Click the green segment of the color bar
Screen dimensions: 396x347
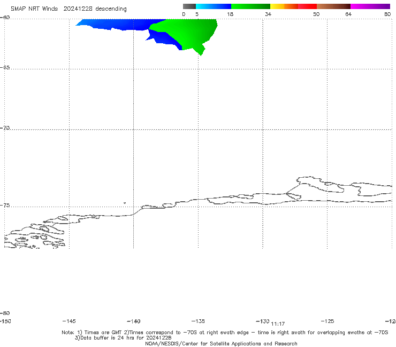pyautogui.click(x=250, y=6)
